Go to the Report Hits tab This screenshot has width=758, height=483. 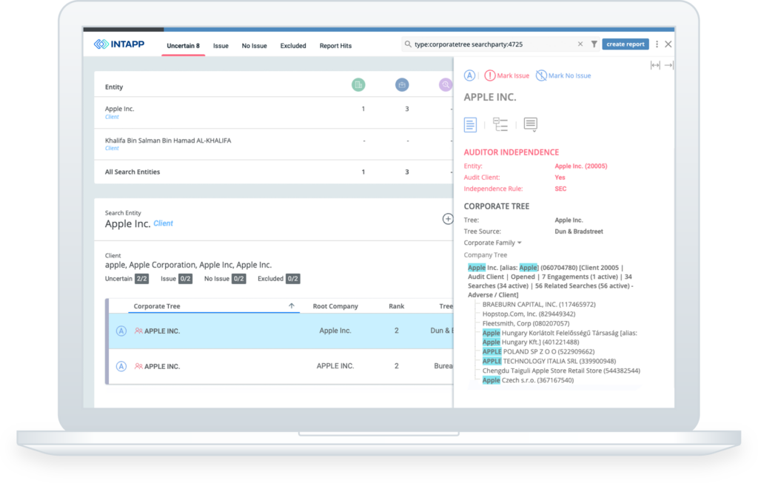pos(335,46)
